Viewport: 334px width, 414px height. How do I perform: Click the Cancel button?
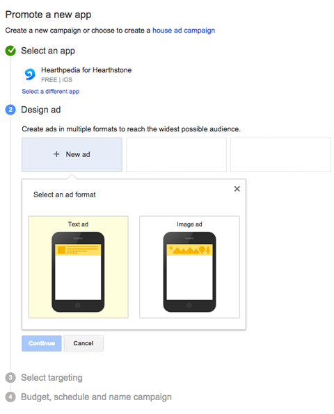coord(83,343)
